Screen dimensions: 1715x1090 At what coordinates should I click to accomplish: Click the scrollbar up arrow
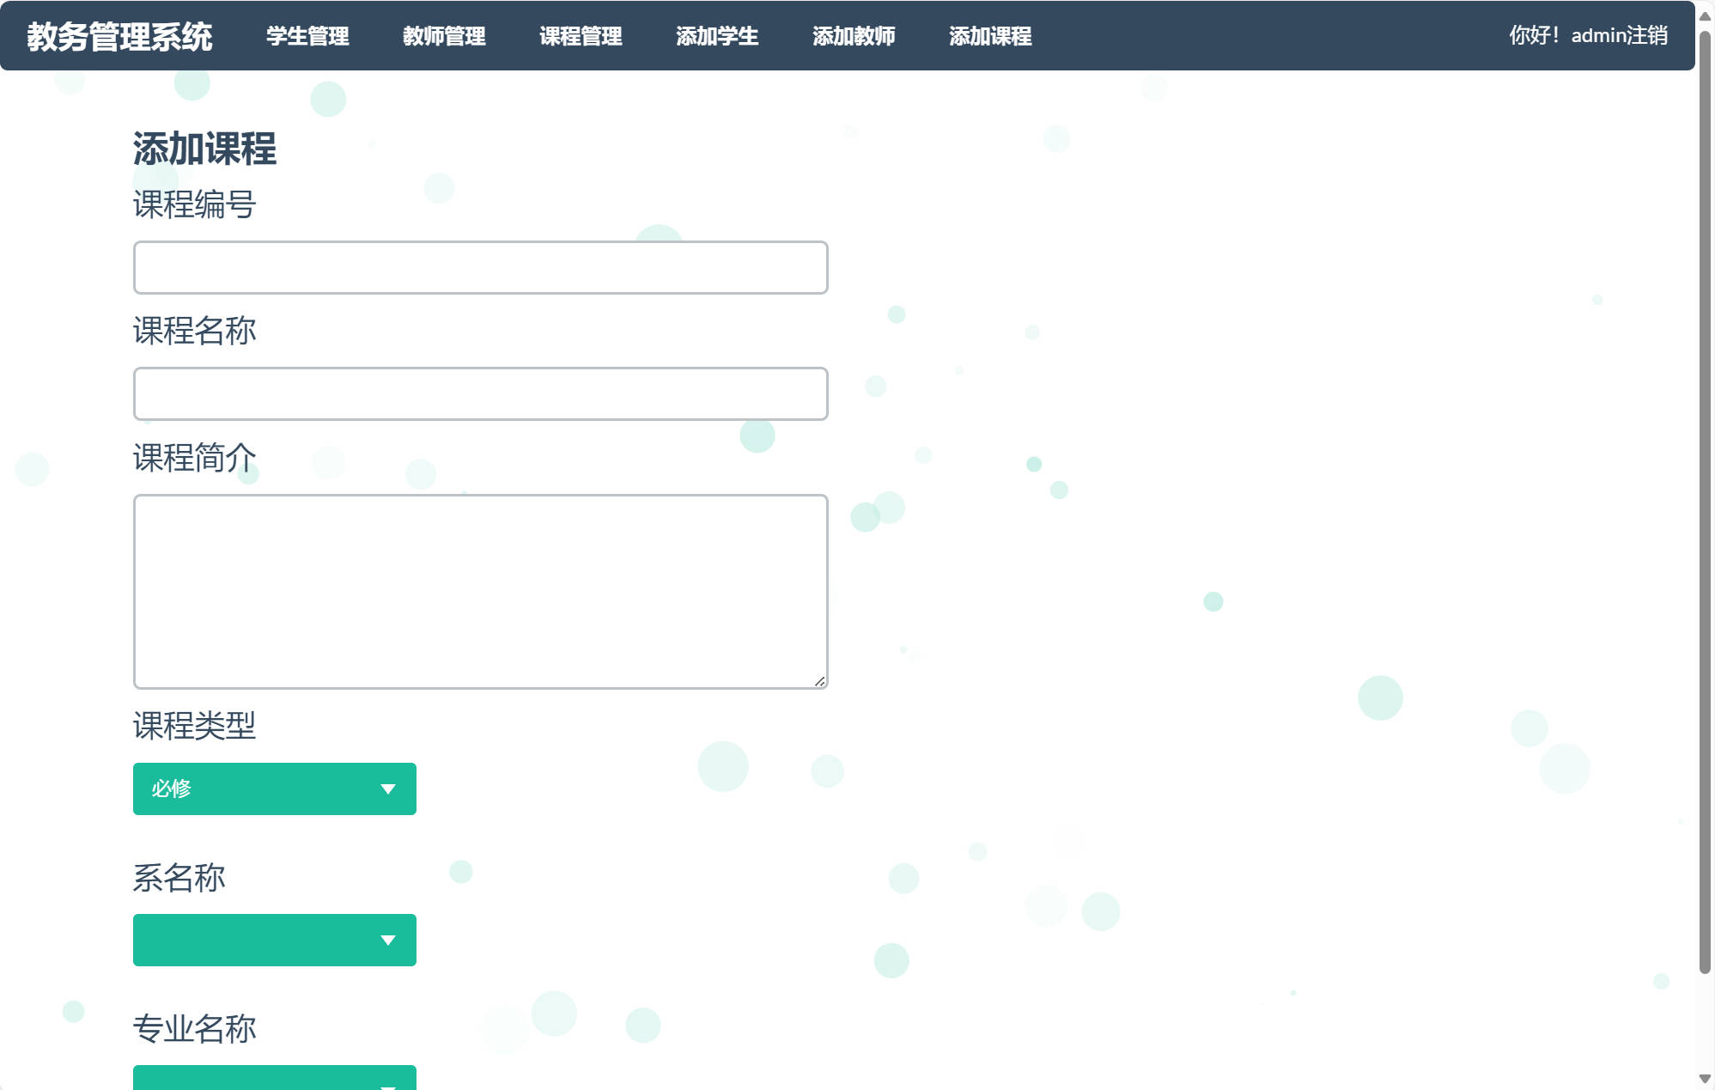(x=1705, y=15)
